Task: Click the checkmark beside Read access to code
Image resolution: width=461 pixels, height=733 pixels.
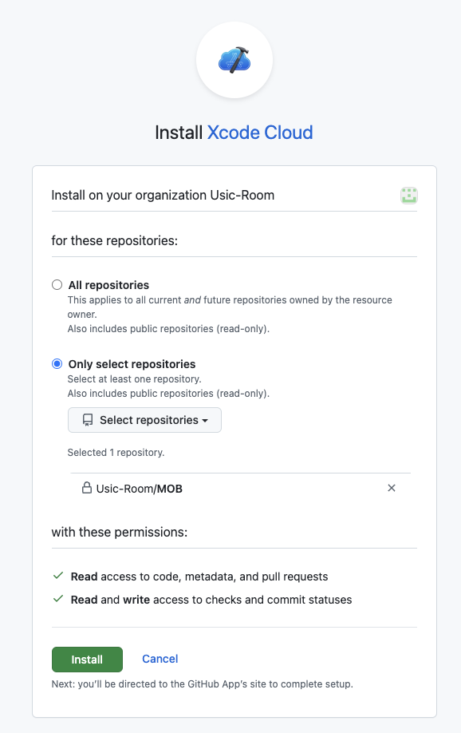Action: pos(58,576)
